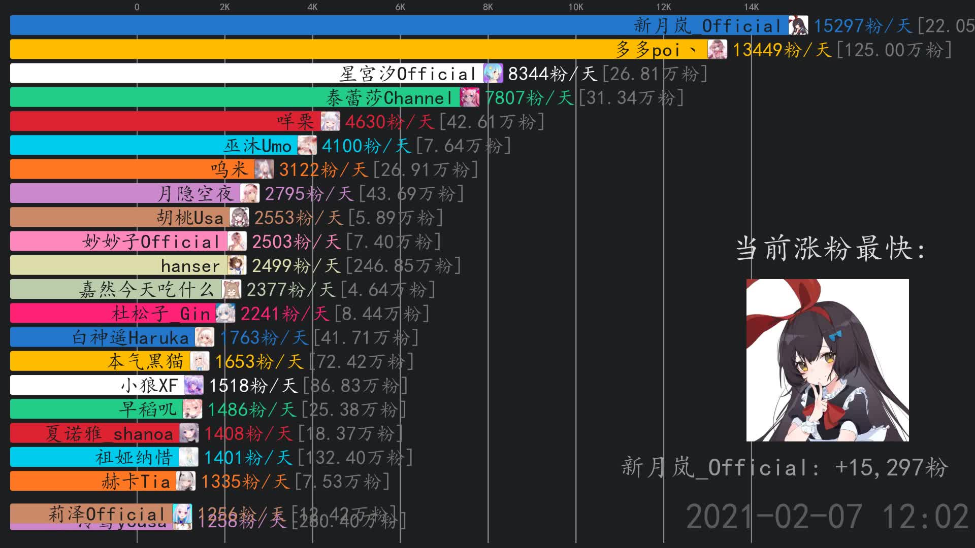Click the 杜松子_Gin avatar icon

click(x=226, y=314)
